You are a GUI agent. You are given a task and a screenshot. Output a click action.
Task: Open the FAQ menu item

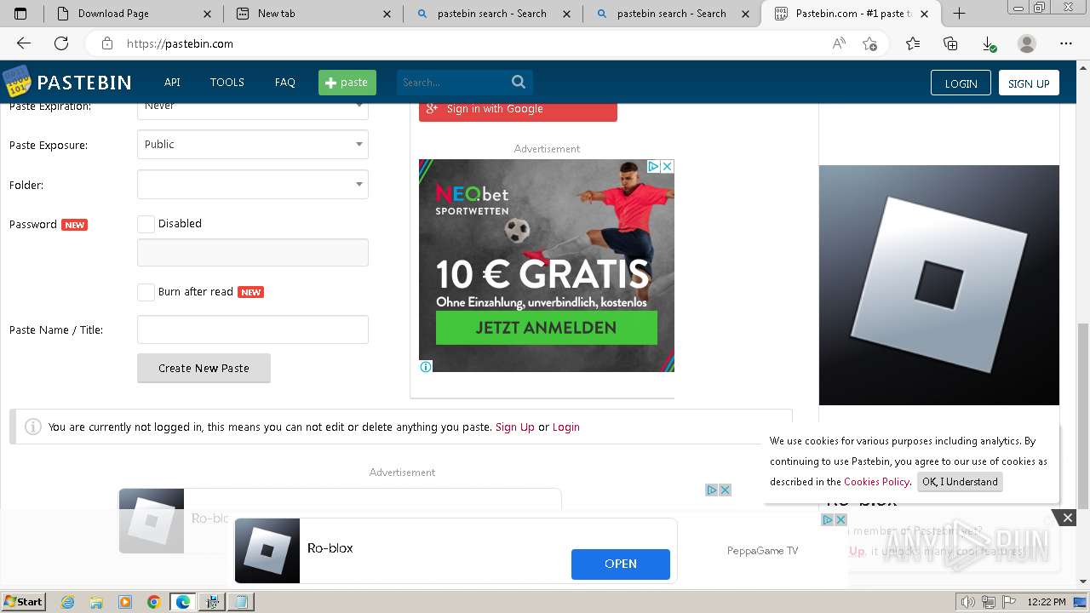[x=285, y=83]
